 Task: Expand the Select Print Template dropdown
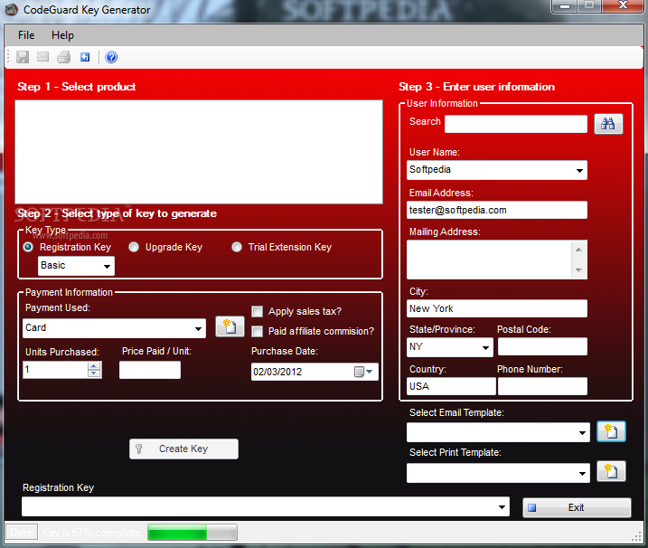click(582, 473)
